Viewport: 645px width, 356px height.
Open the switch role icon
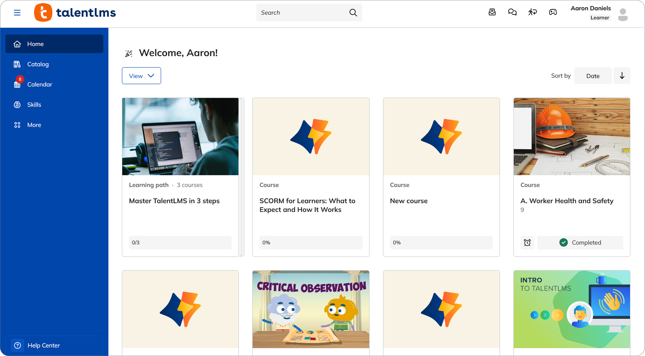point(532,12)
